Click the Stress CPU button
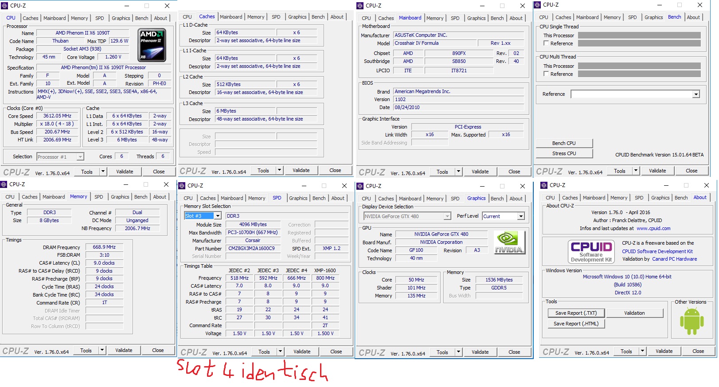 pyautogui.click(x=564, y=153)
